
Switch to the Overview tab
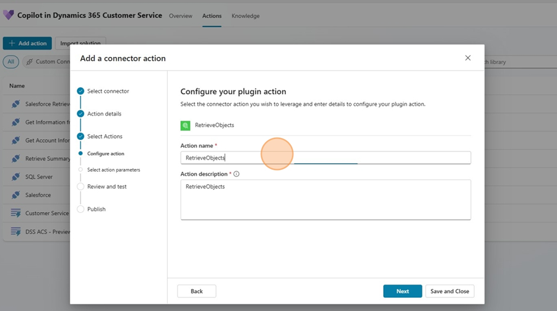coord(181,16)
